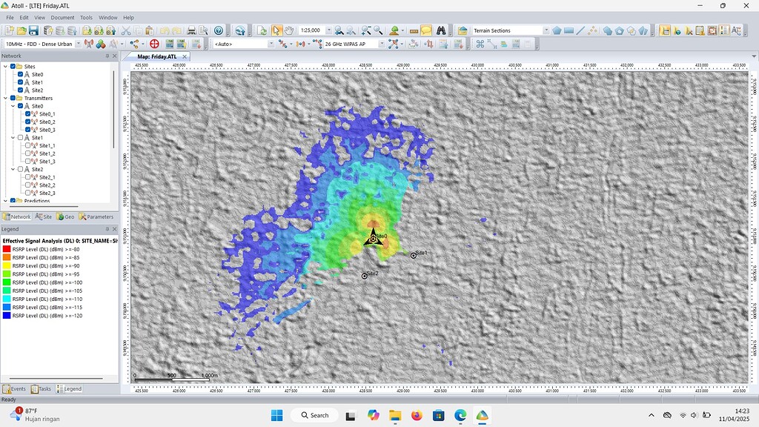
Task: Select the draw polygon zone tool
Action: click(x=557, y=30)
